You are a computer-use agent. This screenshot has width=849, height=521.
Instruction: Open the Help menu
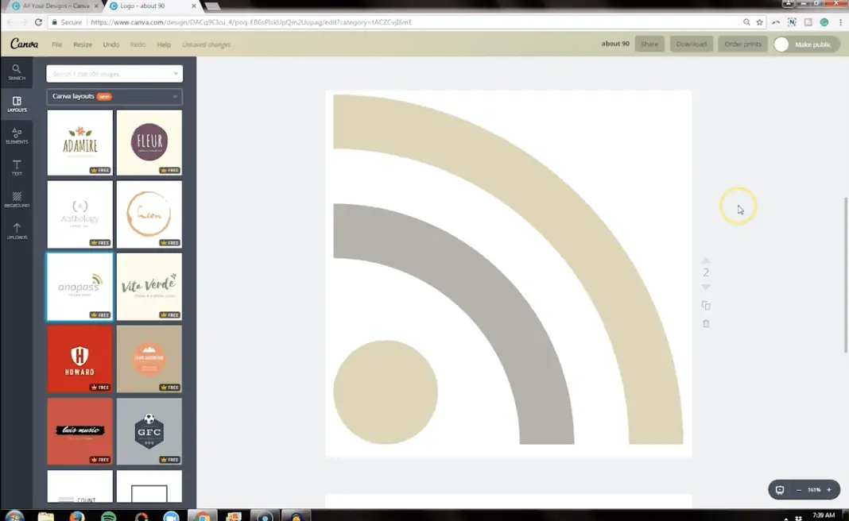click(x=164, y=44)
